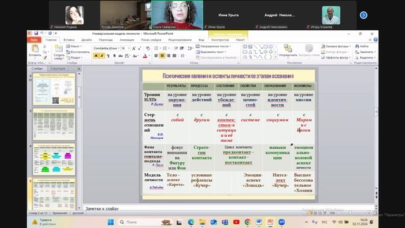This screenshot has width=405, height=228.
Task: Open Microsoft Edge from the taskbar
Action: tap(191, 222)
